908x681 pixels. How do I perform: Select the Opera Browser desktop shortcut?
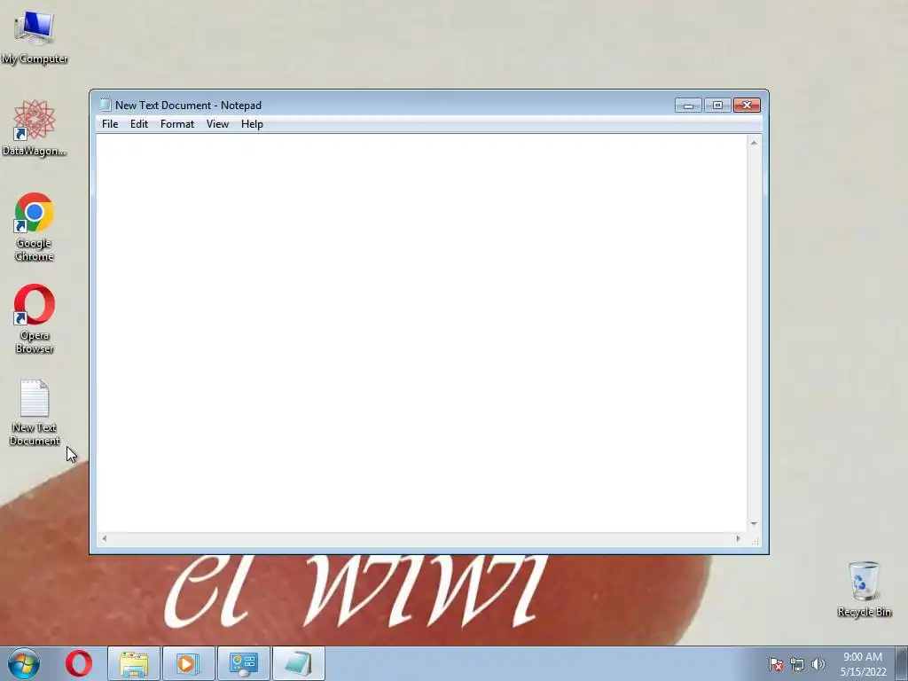click(x=35, y=318)
